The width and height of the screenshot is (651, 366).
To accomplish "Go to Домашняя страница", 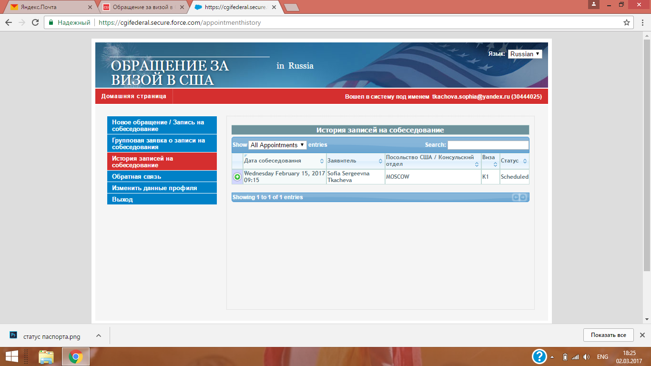I will (x=133, y=96).
